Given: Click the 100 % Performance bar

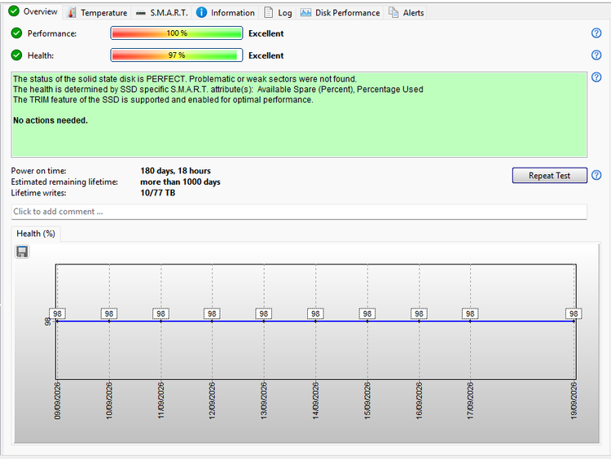Looking at the screenshot, I should tap(177, 33).
